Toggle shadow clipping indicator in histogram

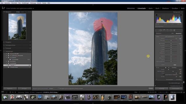pos(156,15)
